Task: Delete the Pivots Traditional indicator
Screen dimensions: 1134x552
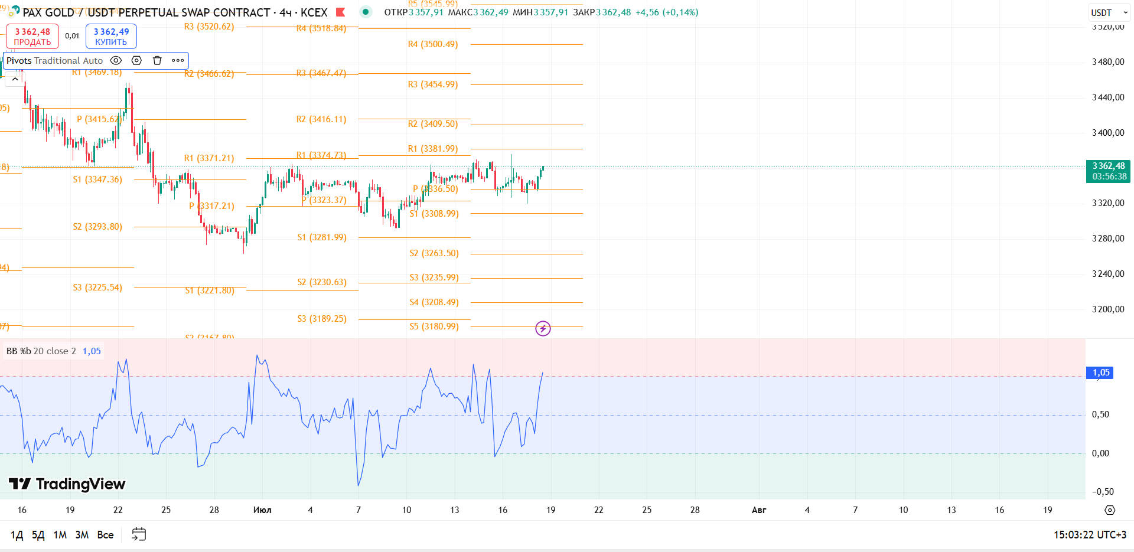Action: point(157,60)
